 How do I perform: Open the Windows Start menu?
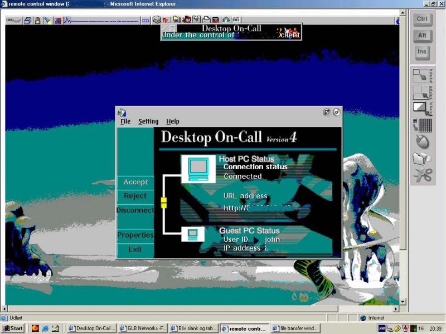[x=12, y=328]
